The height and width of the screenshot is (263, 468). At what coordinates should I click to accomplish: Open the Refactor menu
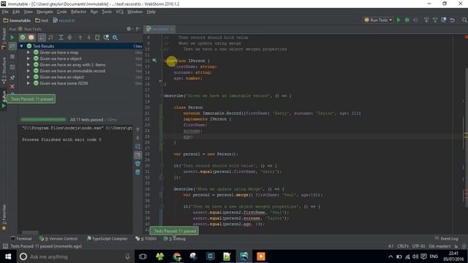tap(78, 12)
